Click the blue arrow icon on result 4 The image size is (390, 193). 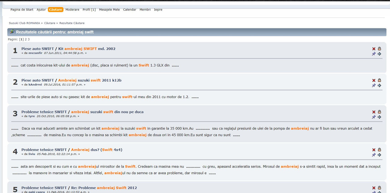(x=379, y=155)
